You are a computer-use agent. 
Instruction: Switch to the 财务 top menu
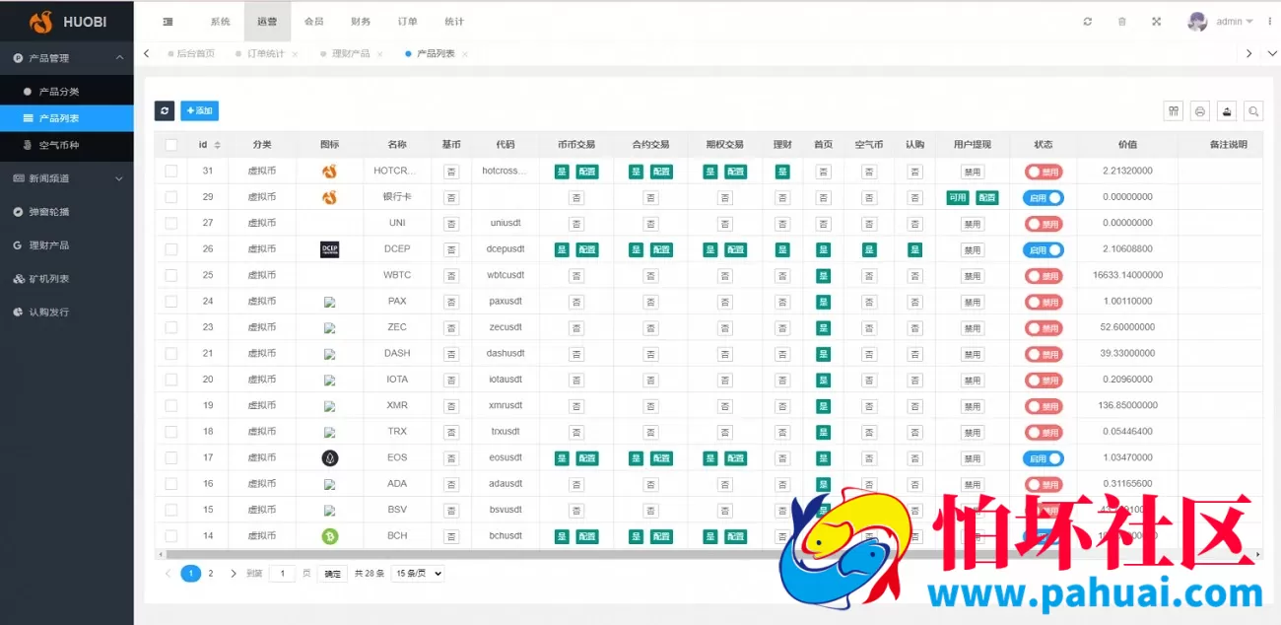(361, 22)
